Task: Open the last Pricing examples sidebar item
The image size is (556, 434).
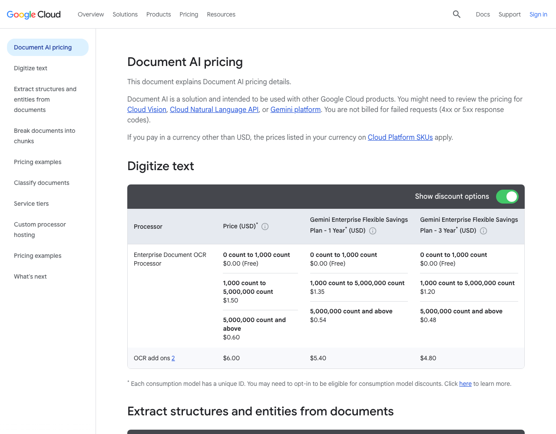Action: 38,256
